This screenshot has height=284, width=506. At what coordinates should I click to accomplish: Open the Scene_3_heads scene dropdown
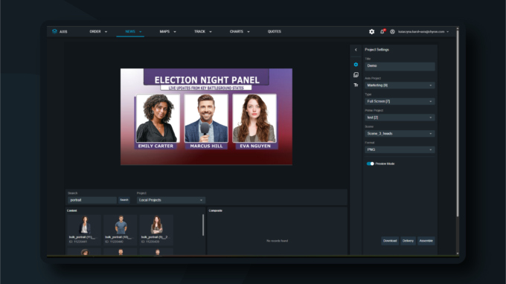400,134
